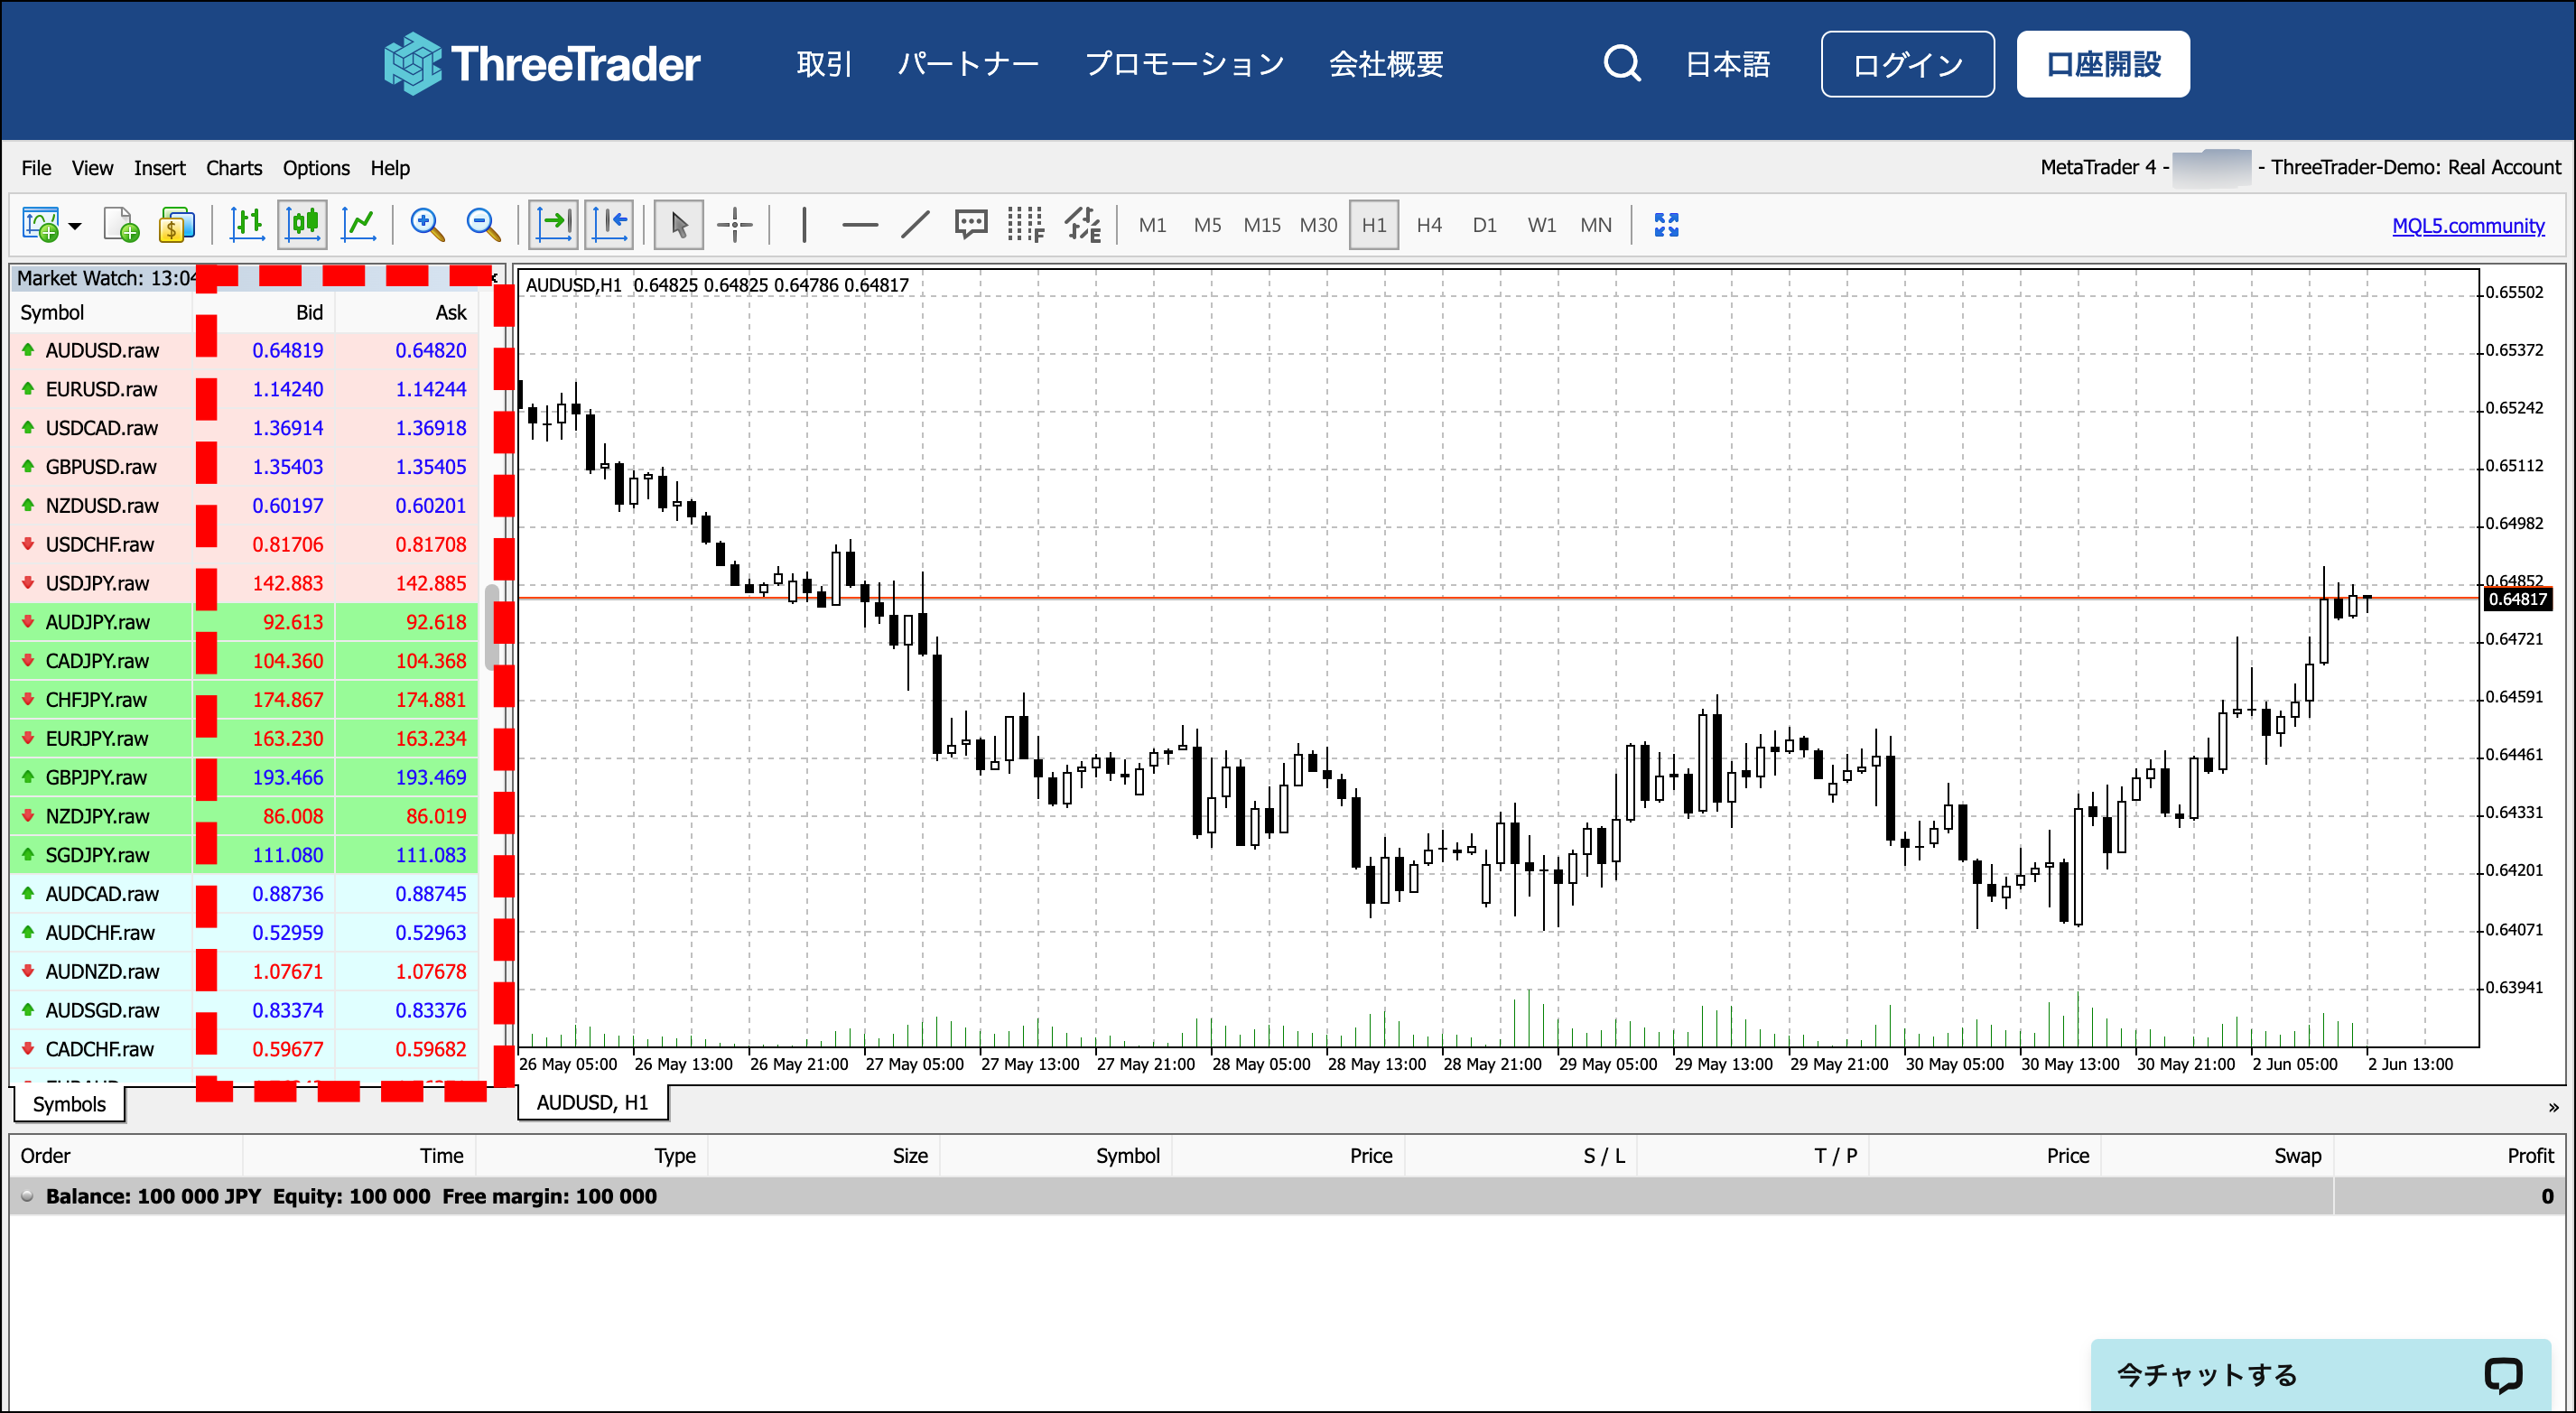
Task: Select the M15 timeframe
Action: tap(1262, 224)
